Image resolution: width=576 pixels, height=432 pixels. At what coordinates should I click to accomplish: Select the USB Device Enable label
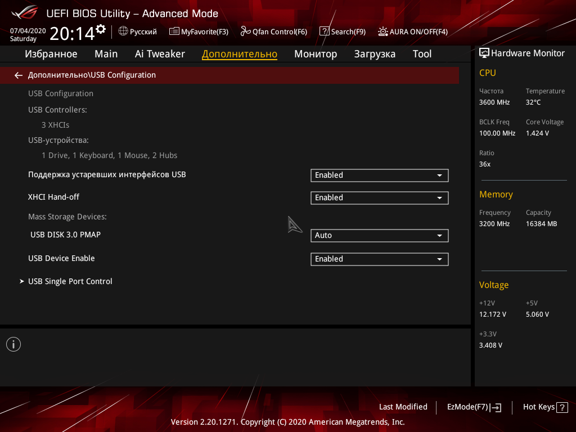(61, 258)
